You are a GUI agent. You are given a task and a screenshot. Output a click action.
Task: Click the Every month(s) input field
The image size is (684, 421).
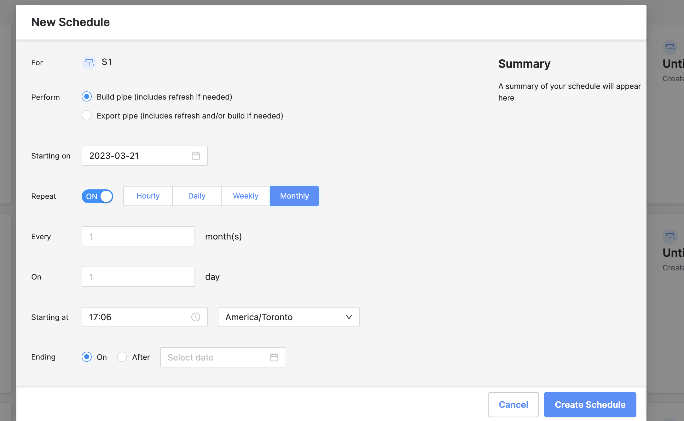[x=138, y=236]
